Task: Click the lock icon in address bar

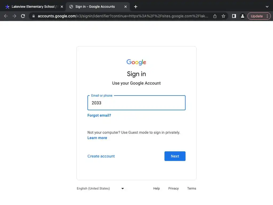Action: click(34, 16)
